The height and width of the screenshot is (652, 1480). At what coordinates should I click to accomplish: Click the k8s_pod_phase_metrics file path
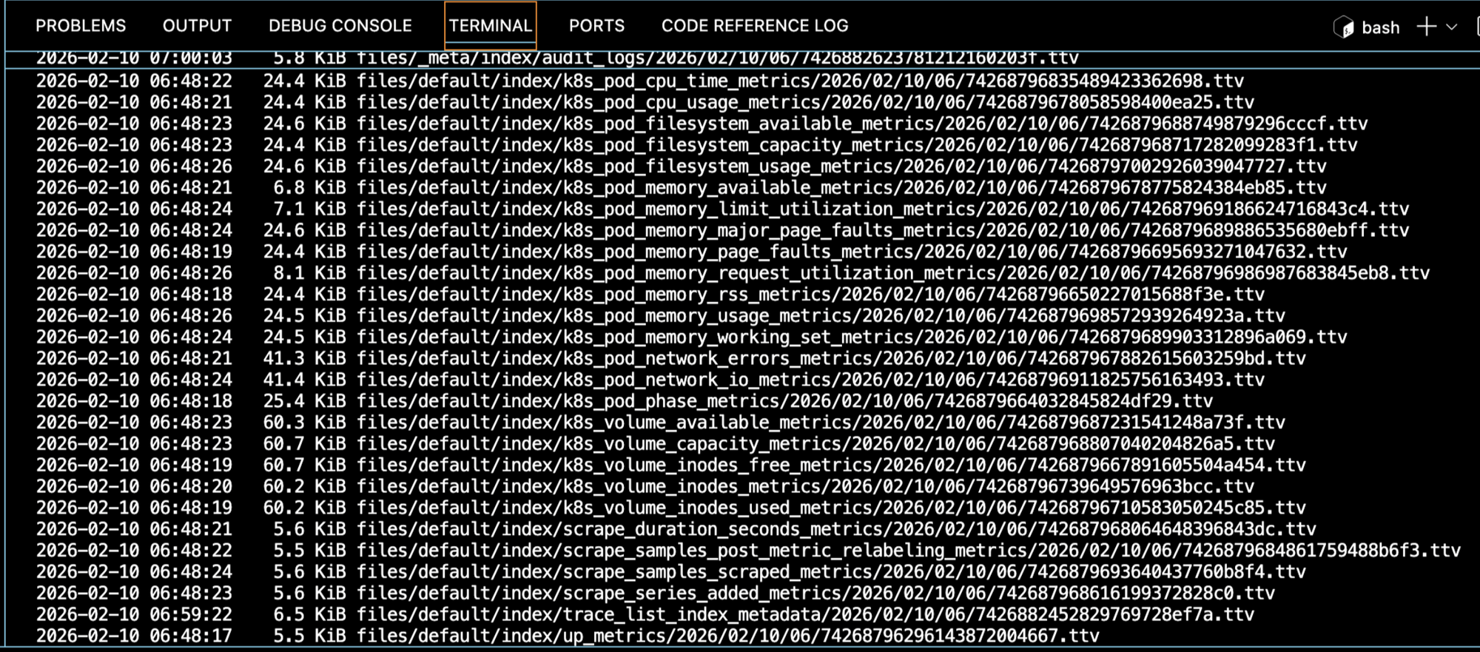[784, 401]
